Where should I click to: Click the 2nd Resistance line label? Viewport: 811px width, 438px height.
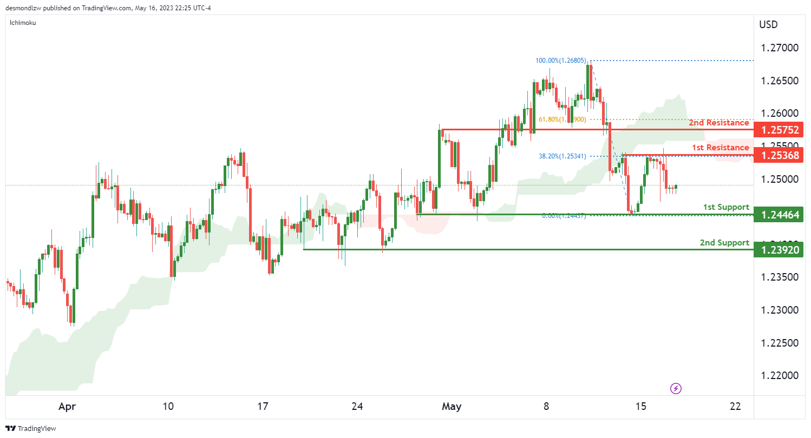[718, 123]
